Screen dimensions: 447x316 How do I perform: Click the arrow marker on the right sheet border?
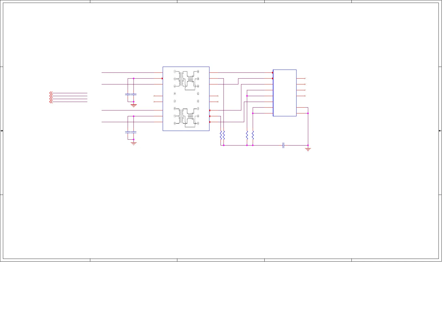coord(440,131)
